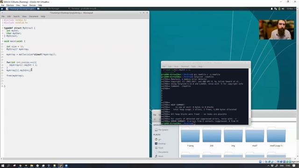Open VirtualBox Help menu
The image size is (299, 168).
tap(40, 5)
